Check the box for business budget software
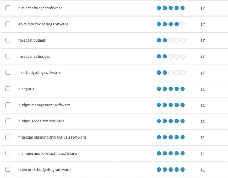The height and width of the screenshot is (178, 228). click(x=8, y=8)
